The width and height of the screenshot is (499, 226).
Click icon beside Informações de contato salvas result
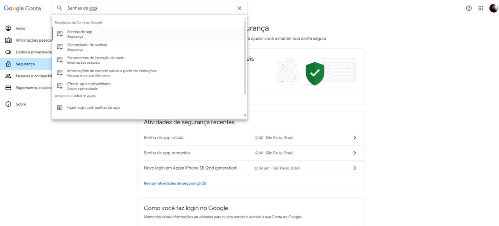tap(60, 73)
